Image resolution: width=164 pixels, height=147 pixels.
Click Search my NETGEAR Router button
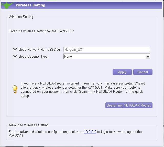pyautogui.click(x=129, y=105)
